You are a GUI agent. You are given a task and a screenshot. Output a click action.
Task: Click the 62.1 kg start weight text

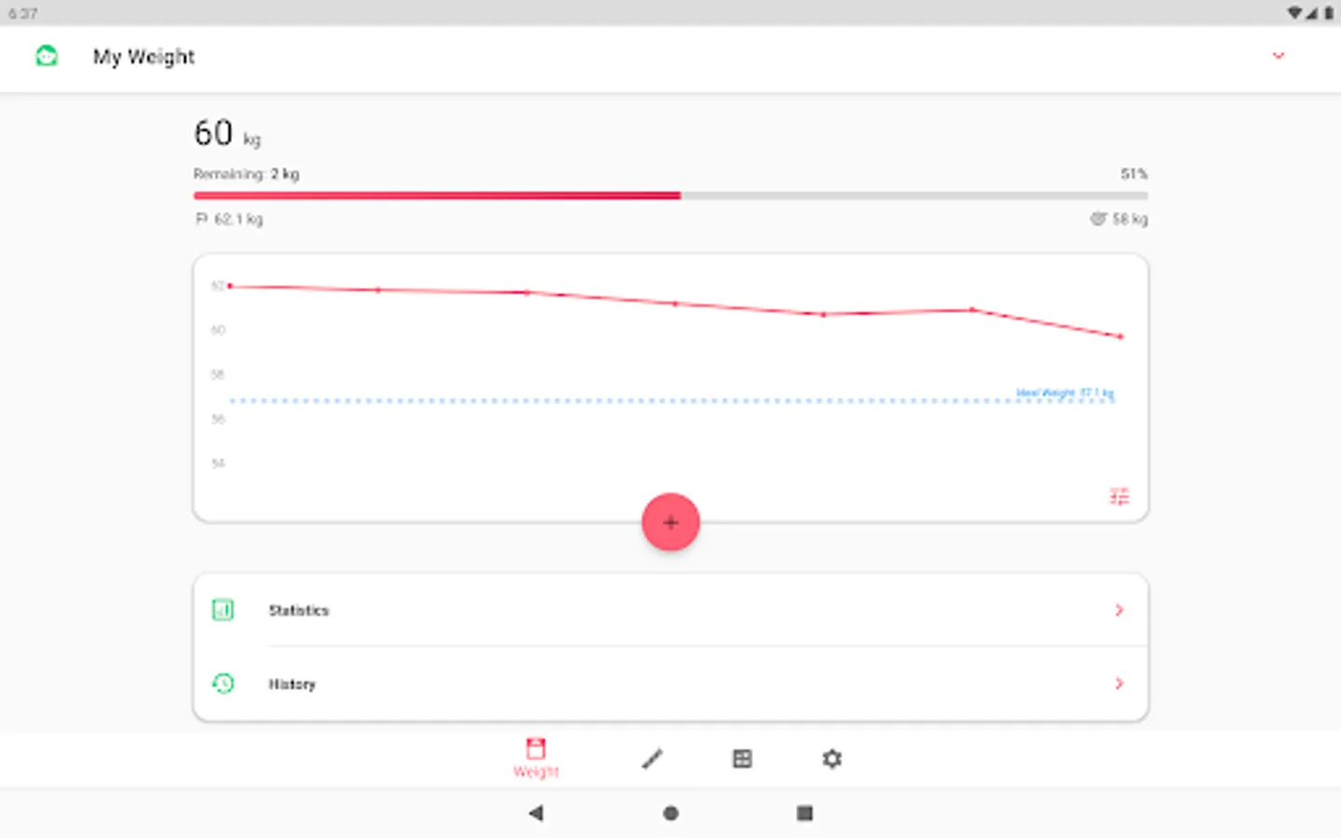click(x=238, y=220)
